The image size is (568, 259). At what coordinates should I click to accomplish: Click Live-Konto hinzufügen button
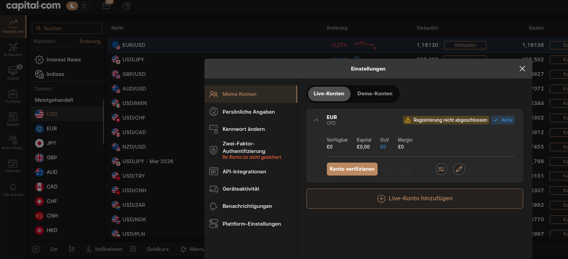[x=415, y=199]
